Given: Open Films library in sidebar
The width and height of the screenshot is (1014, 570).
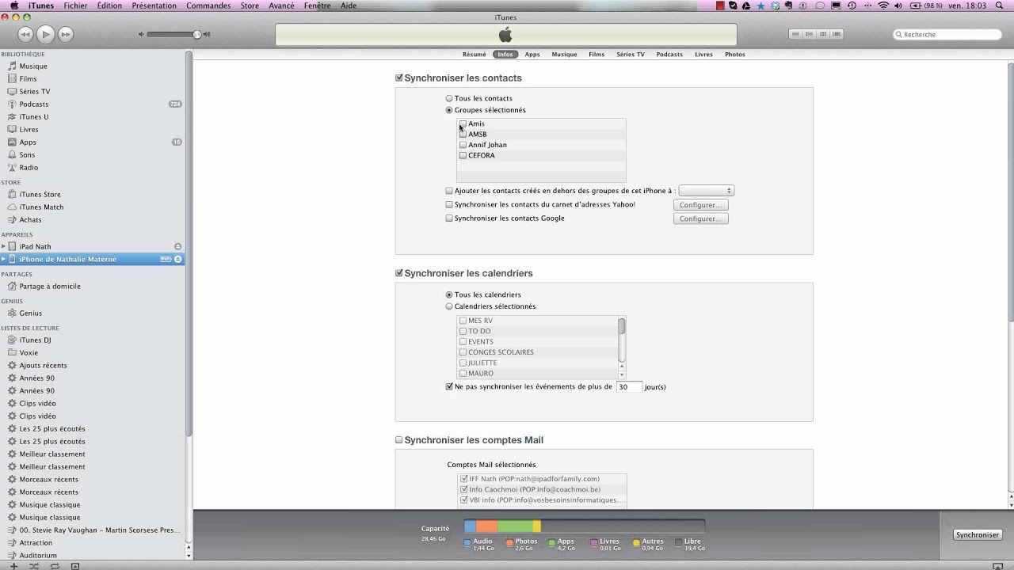Looking at the screenshot, I should [x=28, y=78].
